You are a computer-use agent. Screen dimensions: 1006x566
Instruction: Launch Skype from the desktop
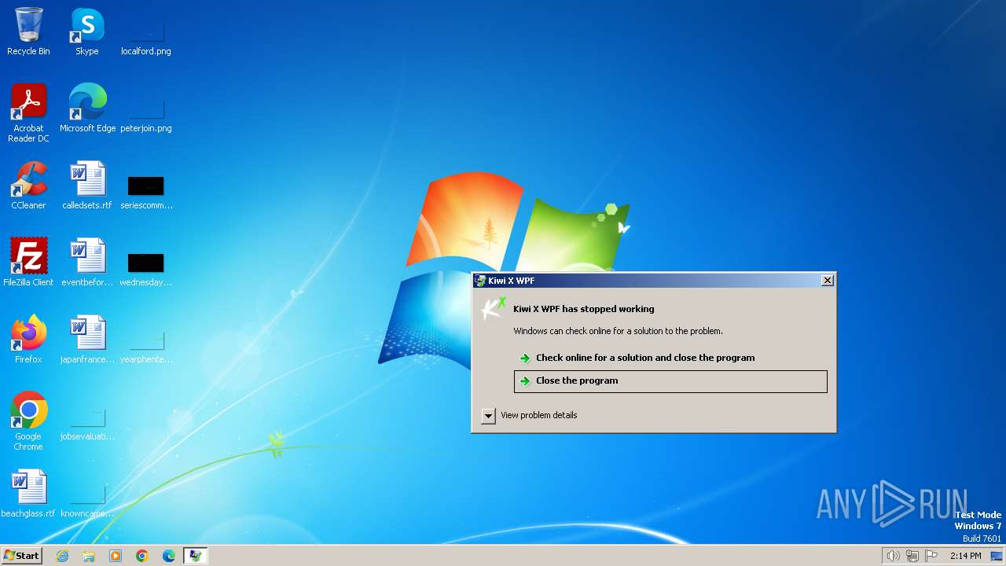pos(87,31)
